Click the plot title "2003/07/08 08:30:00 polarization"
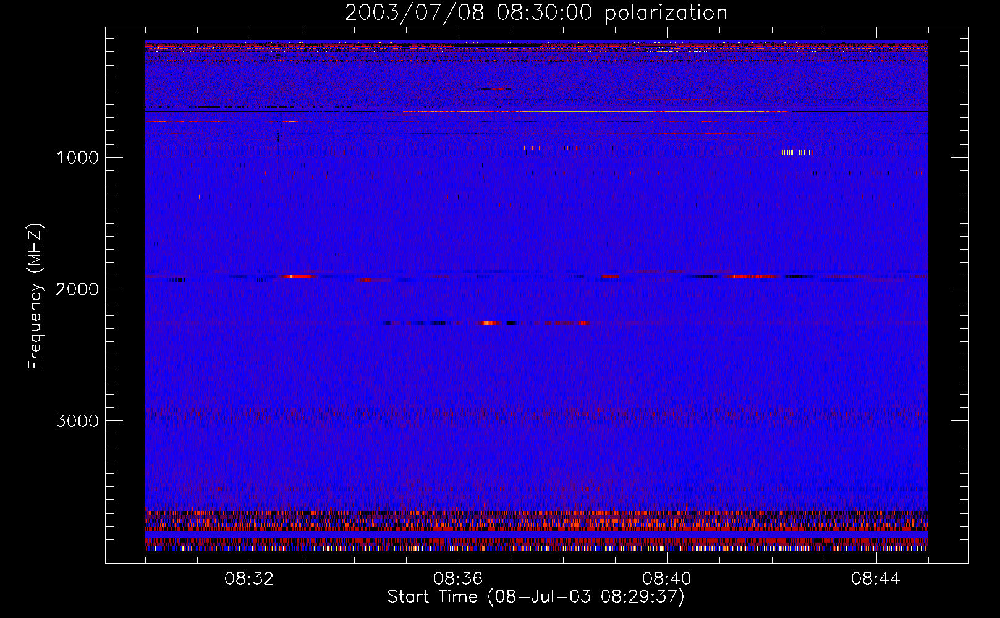Viewport: 1000px width, 618px height. [x=536, y=13]
